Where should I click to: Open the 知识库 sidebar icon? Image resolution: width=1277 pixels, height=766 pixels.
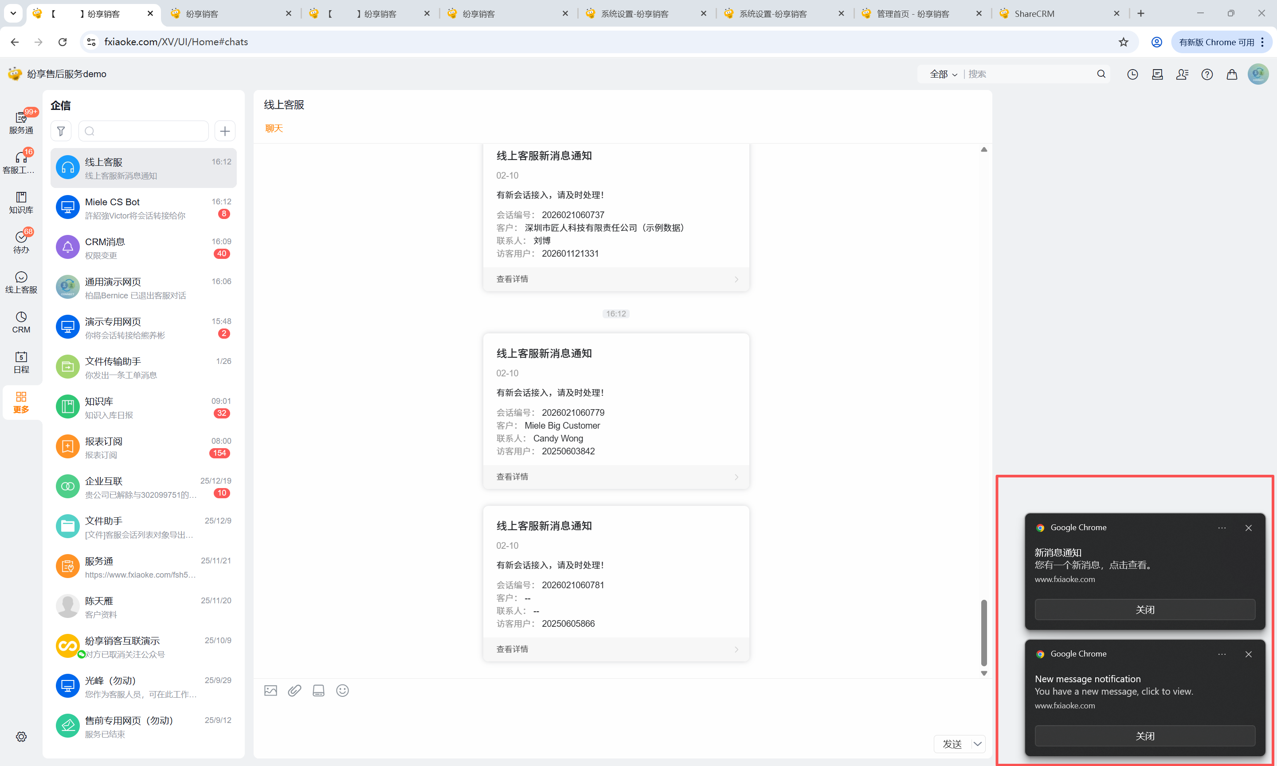[x=21, y=202]
